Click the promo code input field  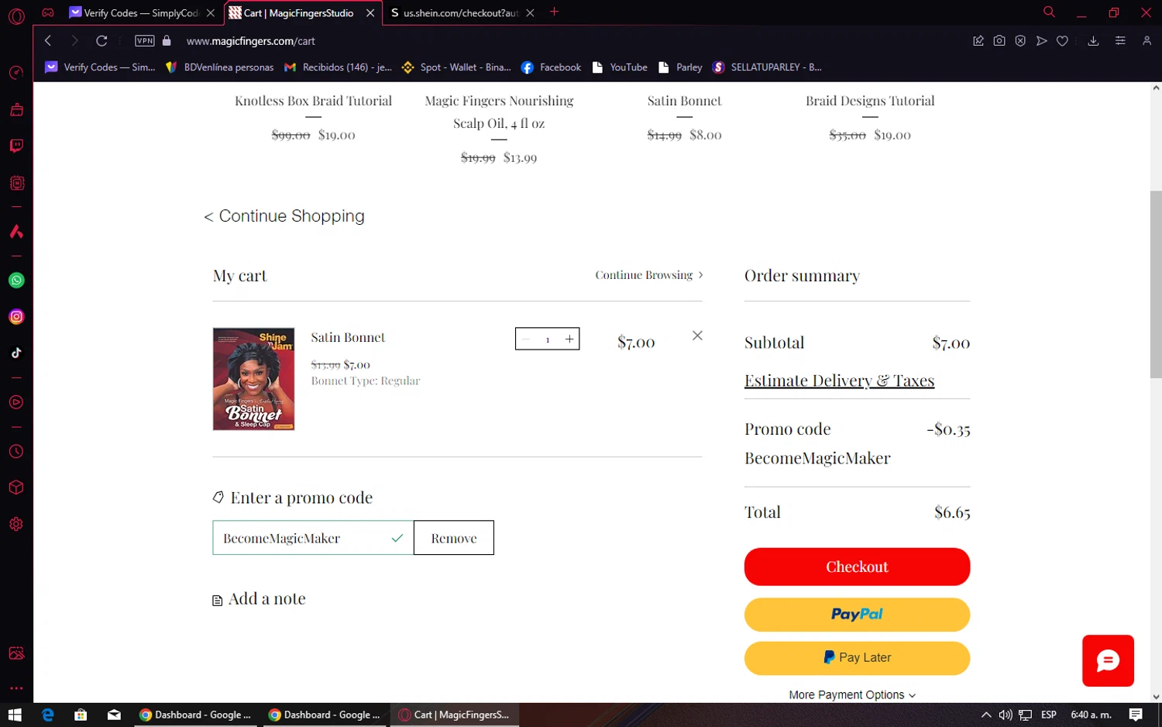pos(312,538)
